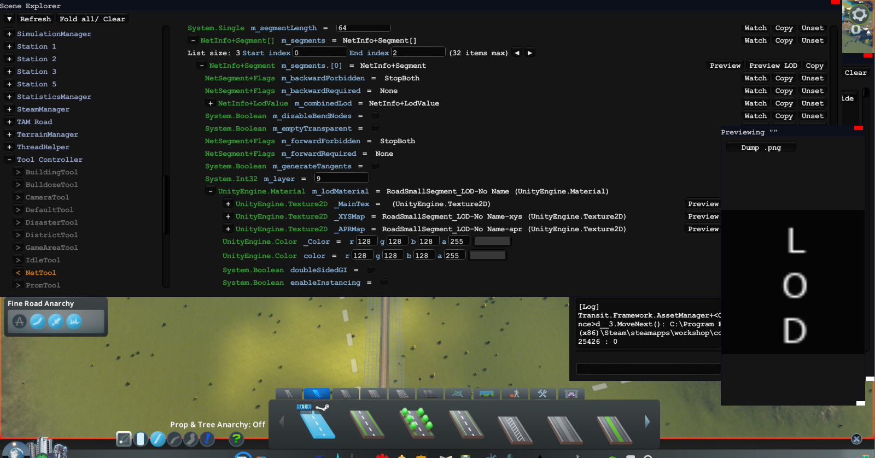Close the road panel with X button

coord(856,439)
